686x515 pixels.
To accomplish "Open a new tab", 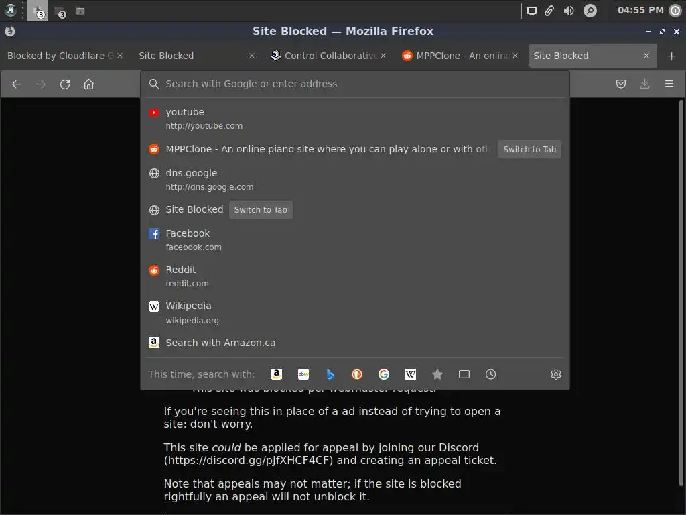I will tap(671, 56).
